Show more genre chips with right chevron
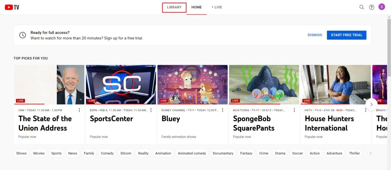Screen dimensions: 391x170 pyautogui.click(x=370, y=153)
